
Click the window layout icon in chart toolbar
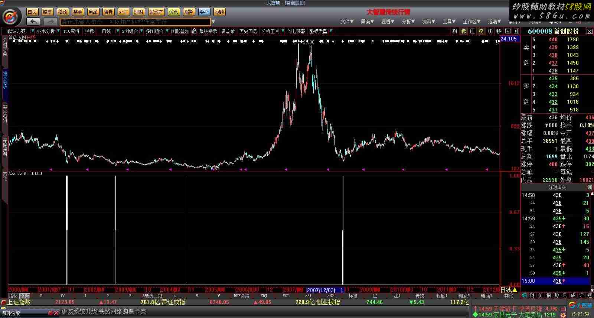point(507,31)
